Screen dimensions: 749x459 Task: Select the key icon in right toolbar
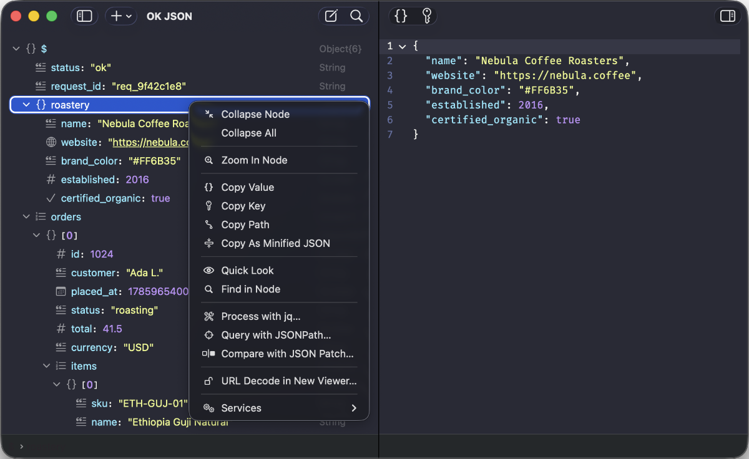[427, 16]
